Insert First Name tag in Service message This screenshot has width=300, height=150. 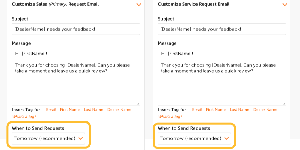[x=216, y=110]
